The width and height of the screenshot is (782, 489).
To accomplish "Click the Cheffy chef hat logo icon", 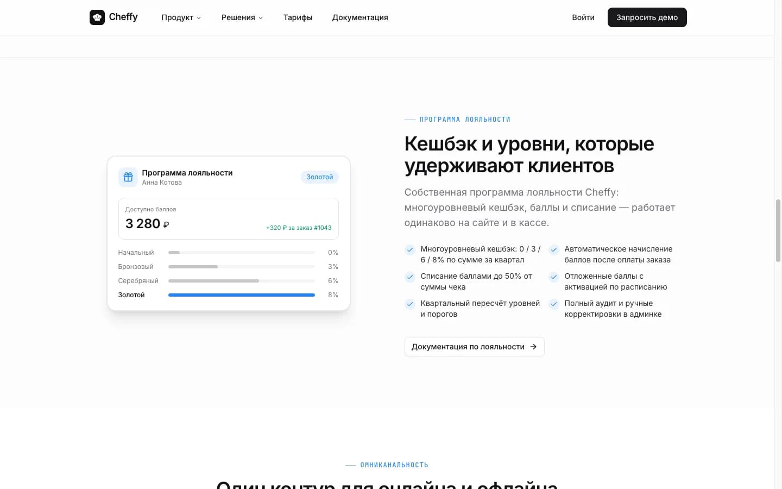I will point(97,17).
